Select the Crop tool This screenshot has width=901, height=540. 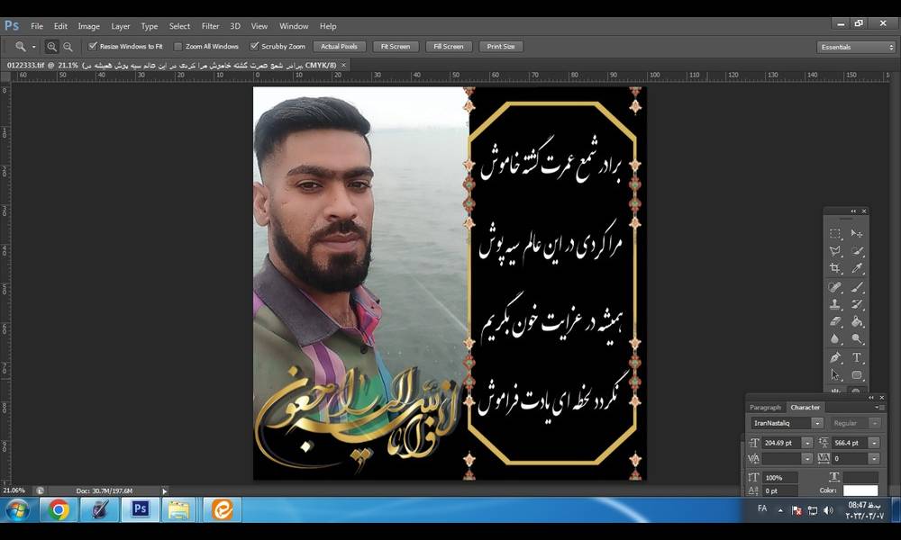point(834,268)
